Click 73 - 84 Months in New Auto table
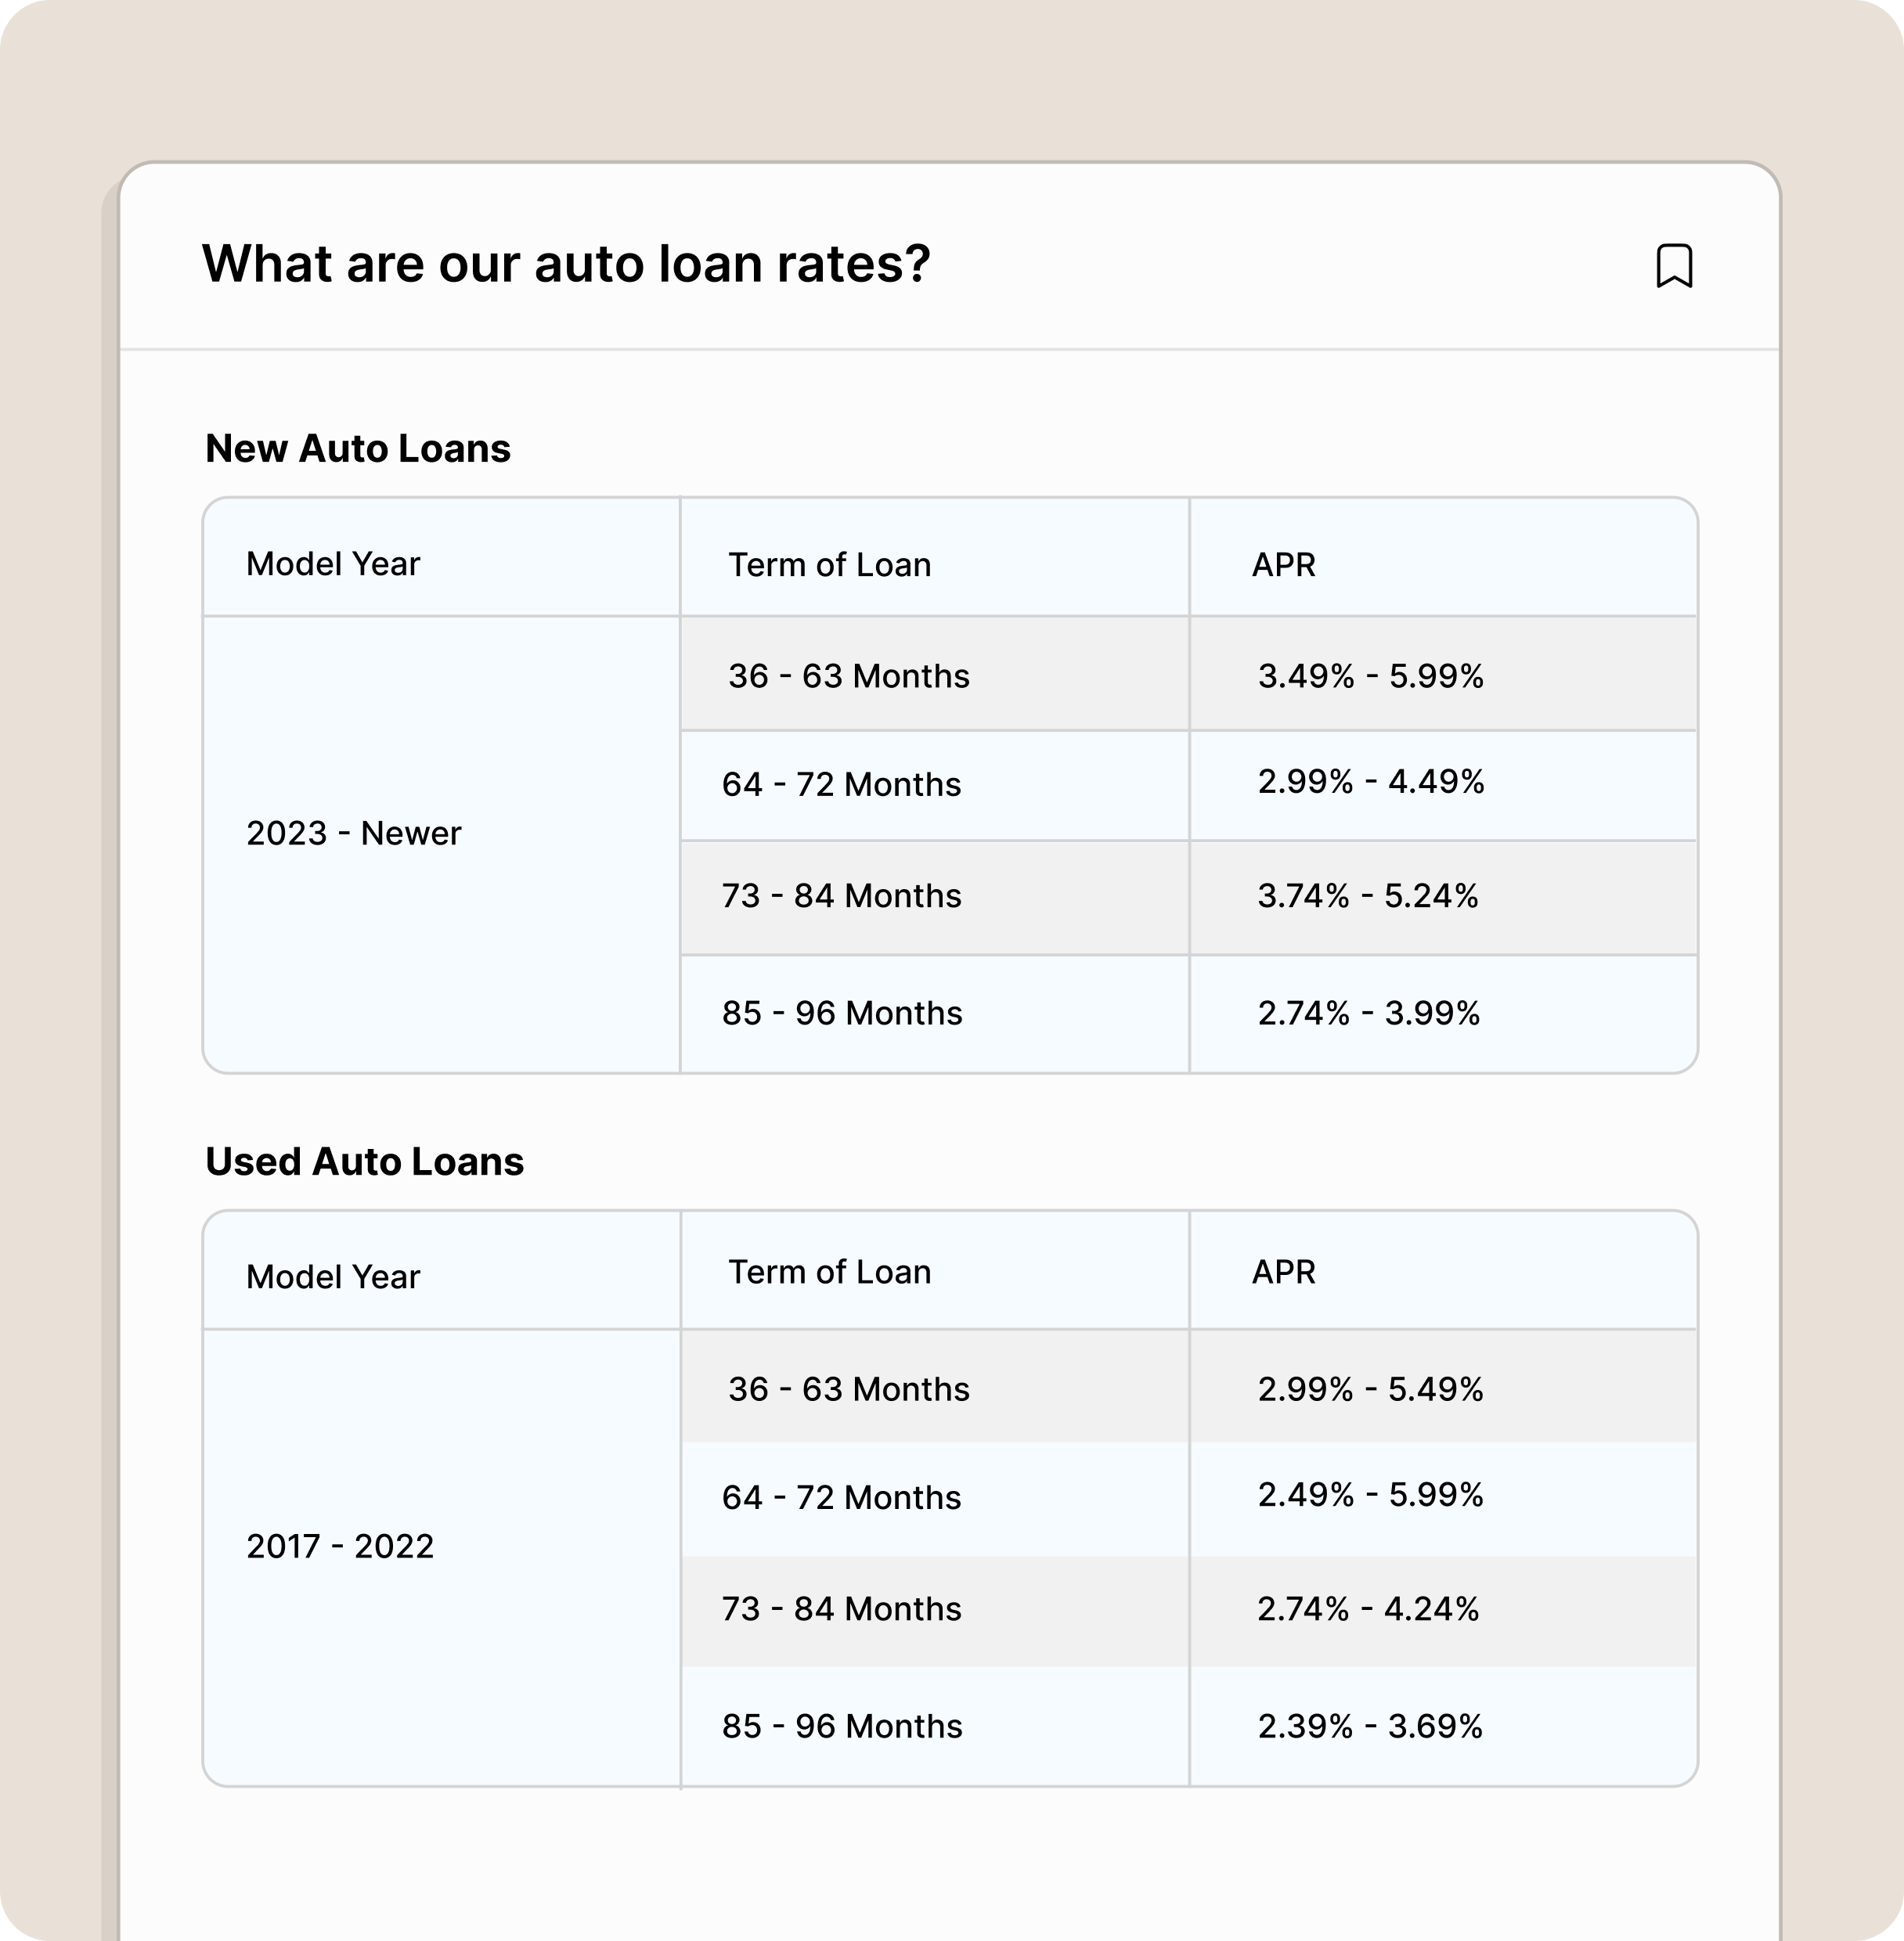The width and height of the screenshot is (1904, 1941). click(841, 895)
